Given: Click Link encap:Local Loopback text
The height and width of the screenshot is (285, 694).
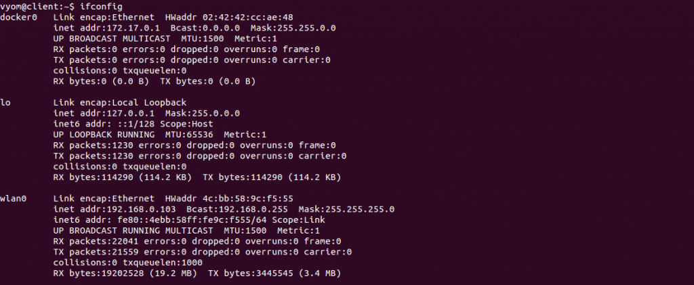Looking at the screenshot, I should coord(119,102).
